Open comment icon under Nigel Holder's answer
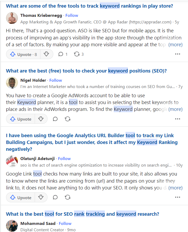Image resolution: width=188 pixels, height=232 pixels. 55,119
